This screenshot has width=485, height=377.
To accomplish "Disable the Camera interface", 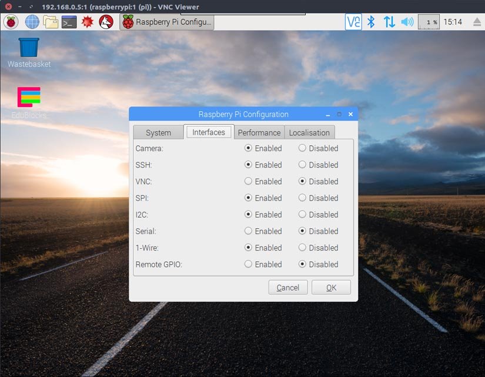I will pyautogui.click(x=302, y=148).
